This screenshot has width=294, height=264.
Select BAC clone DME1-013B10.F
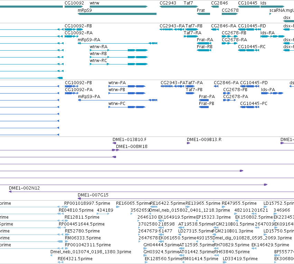(x=129, y=140)
